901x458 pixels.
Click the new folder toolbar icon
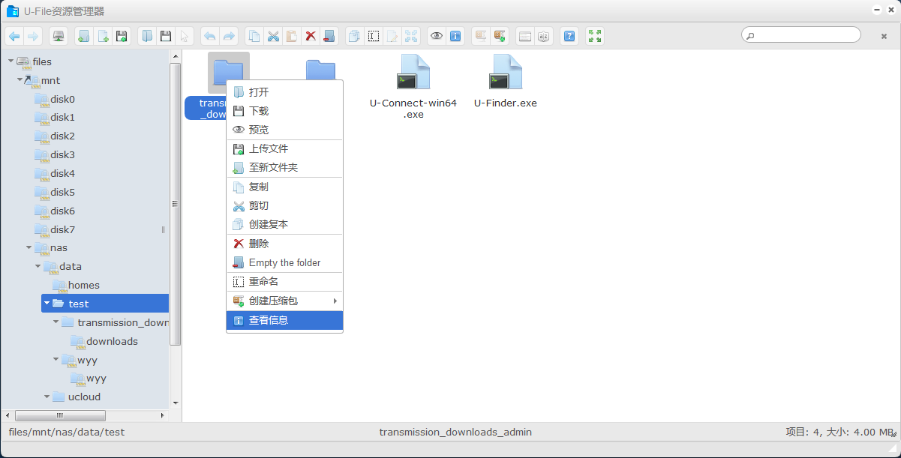coord(84,36)
